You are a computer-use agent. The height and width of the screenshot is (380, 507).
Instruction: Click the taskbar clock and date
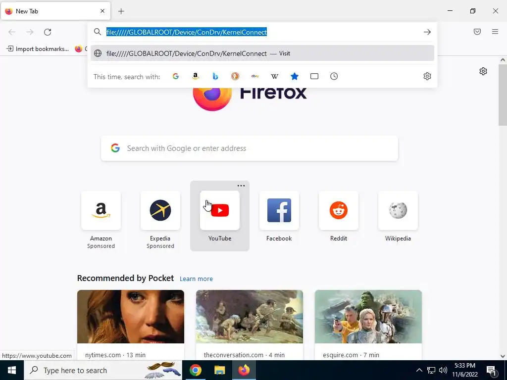click(x=465, y=370)
